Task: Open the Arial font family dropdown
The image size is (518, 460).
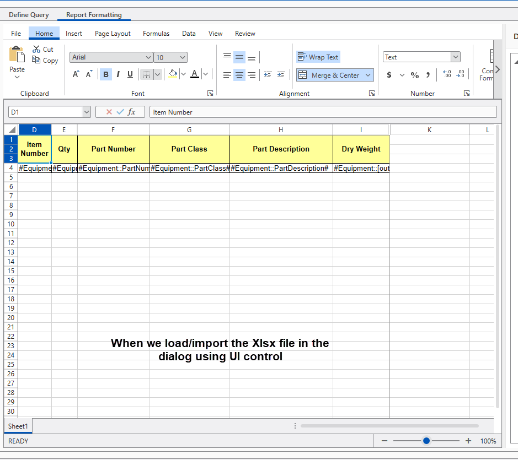Action: [x=148, y=57]
